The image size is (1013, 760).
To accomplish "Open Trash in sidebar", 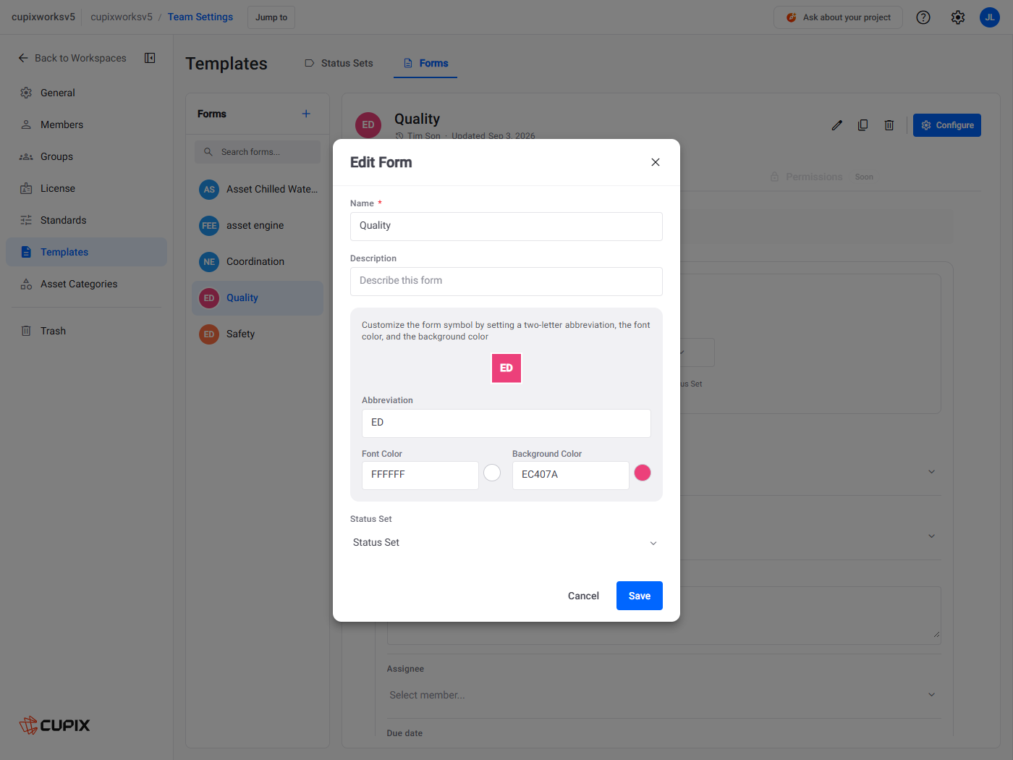I will (87, 331).
